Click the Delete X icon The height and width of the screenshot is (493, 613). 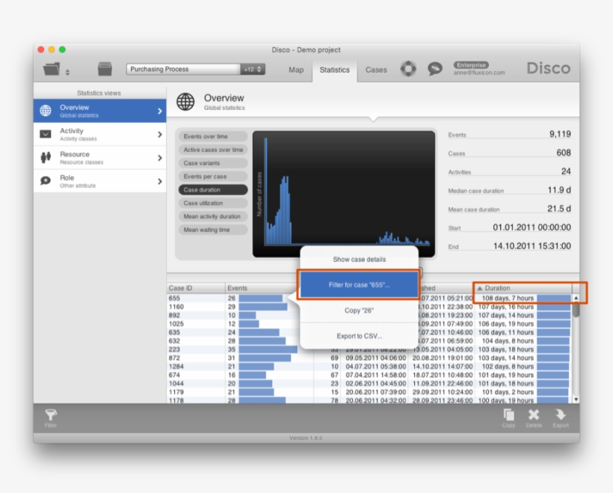534,415
